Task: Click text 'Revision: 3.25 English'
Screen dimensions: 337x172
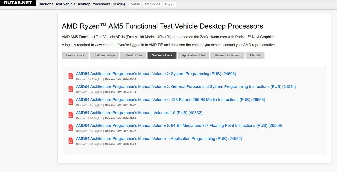Action: coord(89,105)
